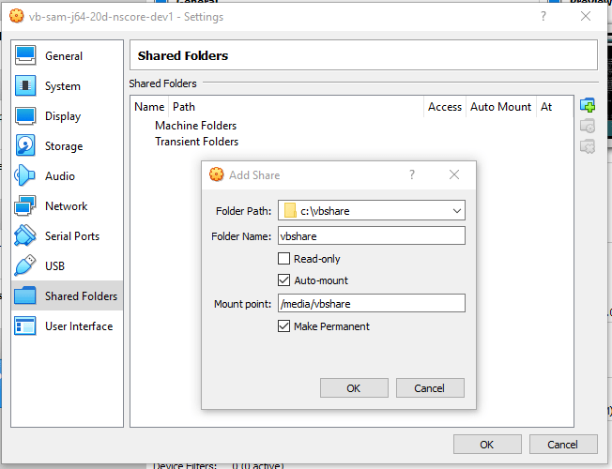Click the Storage disk icon
The image size is (612, 469).
(x=25, y=145)
